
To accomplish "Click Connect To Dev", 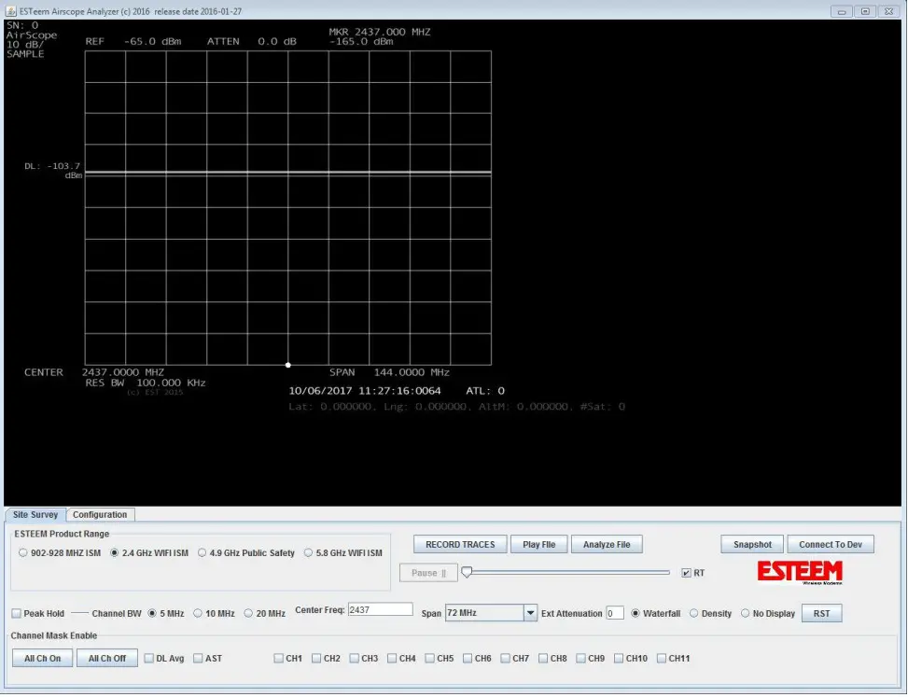I will pos(830,544).
